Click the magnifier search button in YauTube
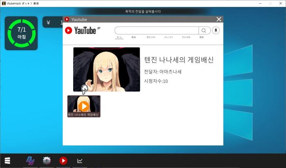 [x=203, y=31]
